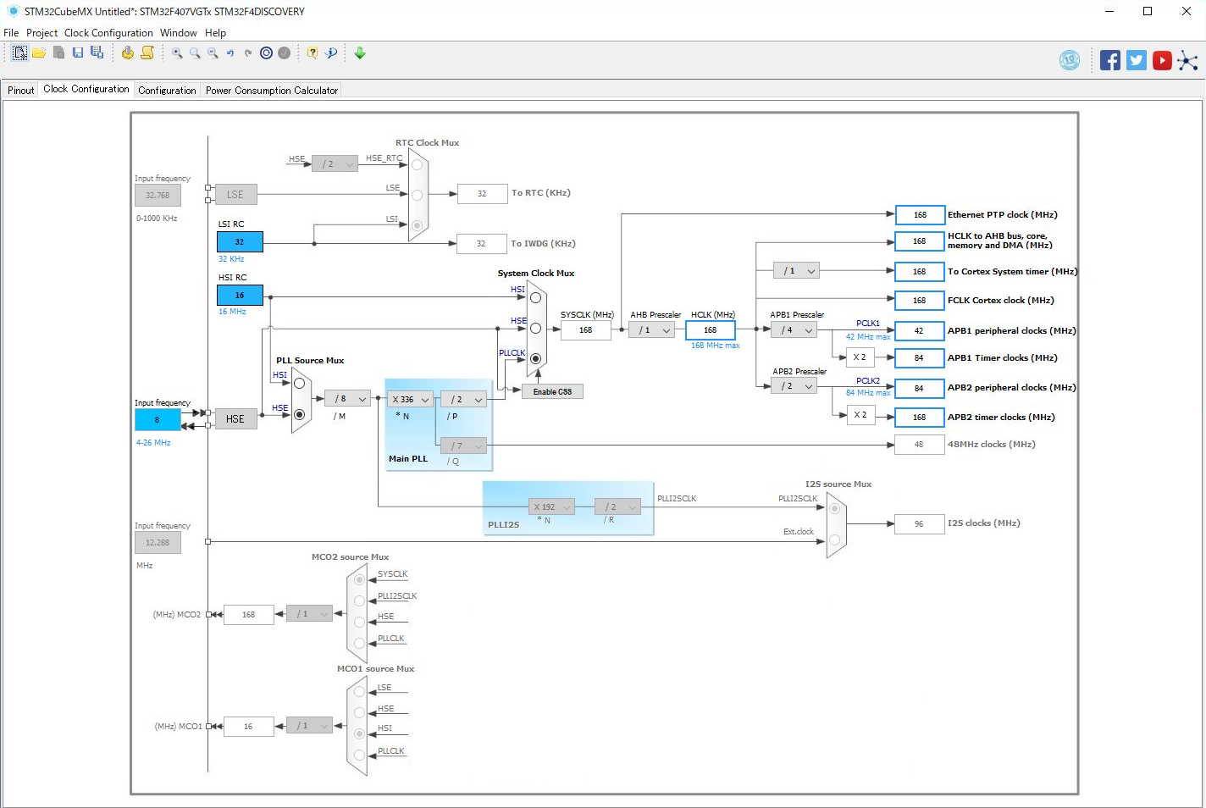Click the generate code gear icon
This screenshot has height=808, width=1206.
click(126, 53)
